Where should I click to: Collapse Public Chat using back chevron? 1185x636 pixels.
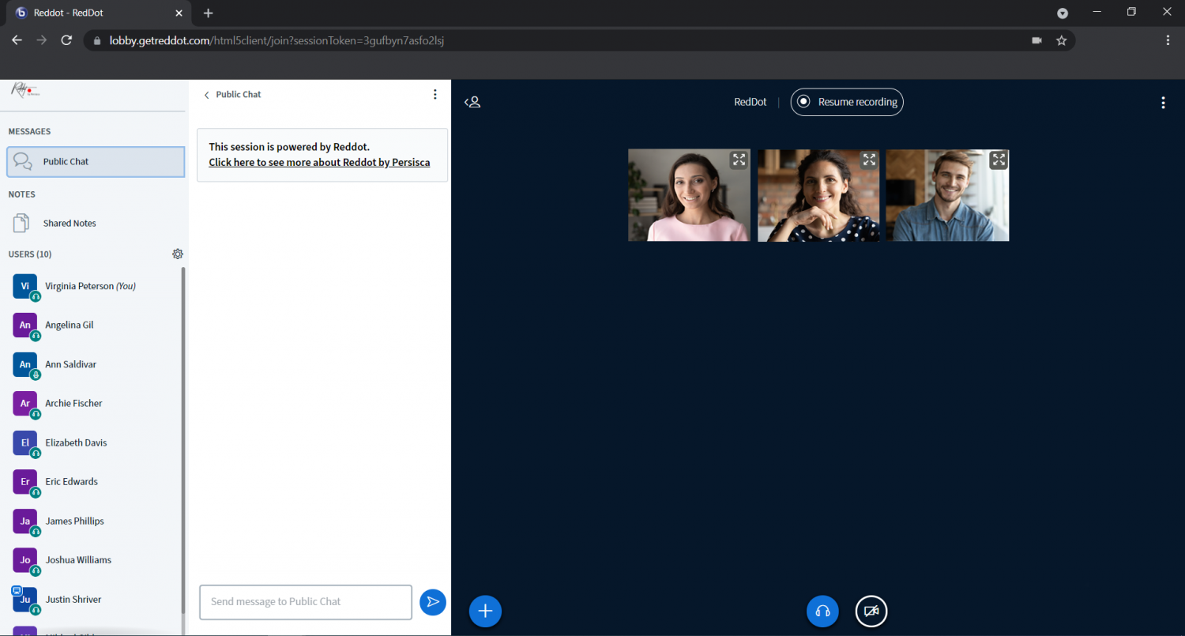pos(207,95)
